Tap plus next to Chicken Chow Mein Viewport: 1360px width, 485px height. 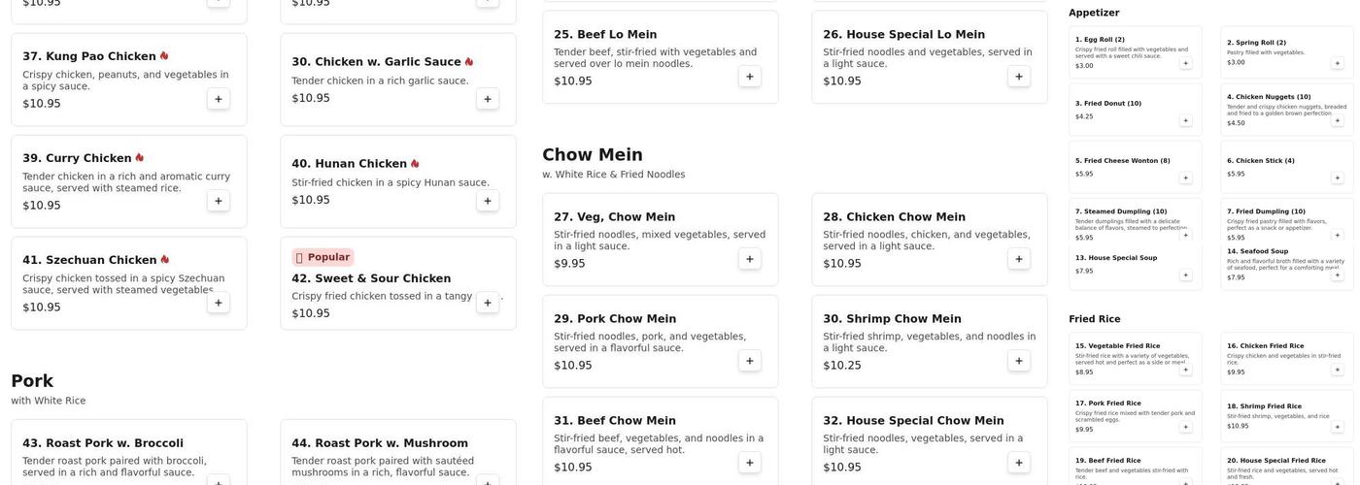1019,259
